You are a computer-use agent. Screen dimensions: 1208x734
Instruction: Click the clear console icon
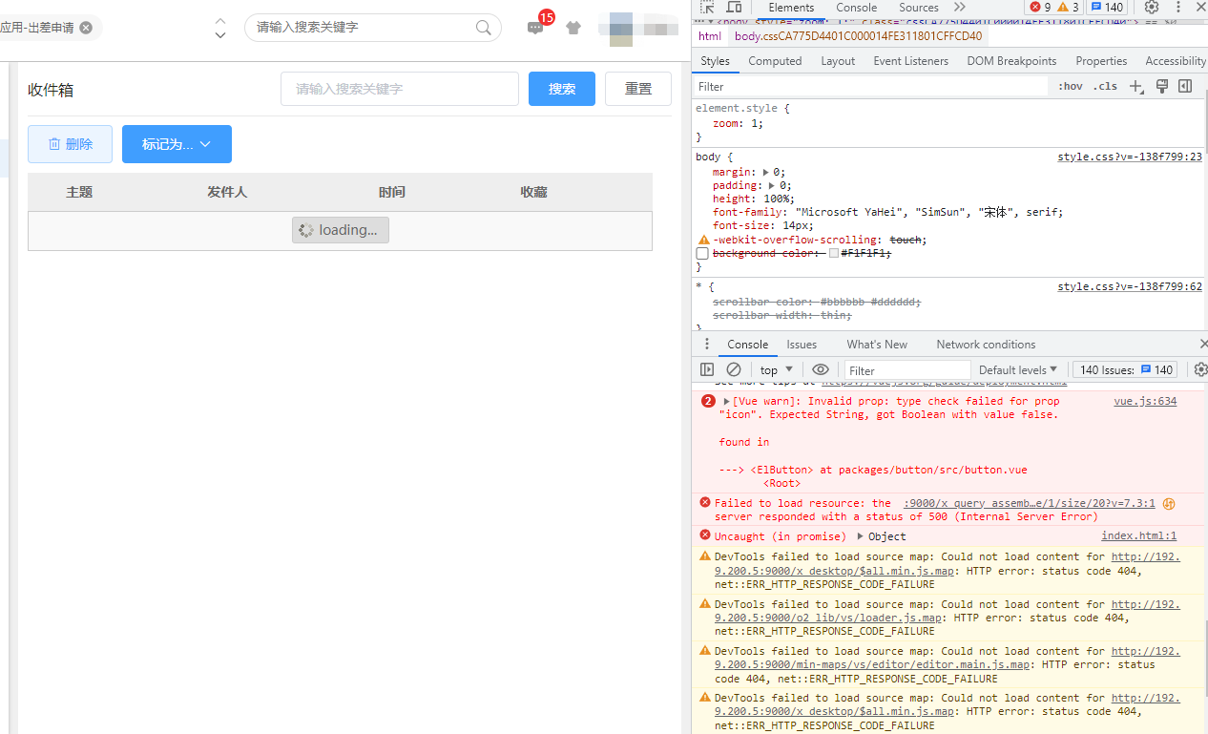(733, 369)
